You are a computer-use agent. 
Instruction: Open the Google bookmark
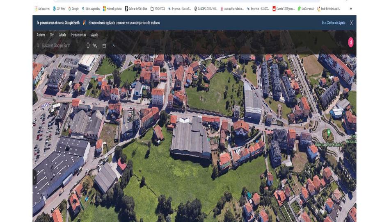tap(73, 9)
